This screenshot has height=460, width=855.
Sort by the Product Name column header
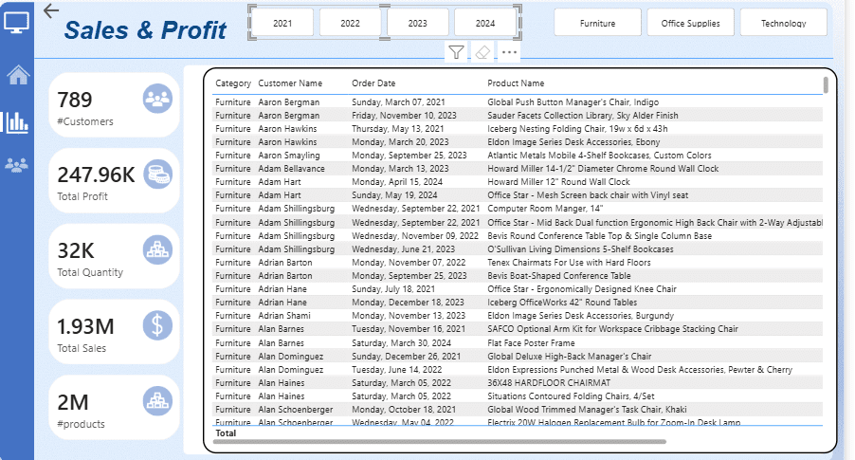(516, 83)
